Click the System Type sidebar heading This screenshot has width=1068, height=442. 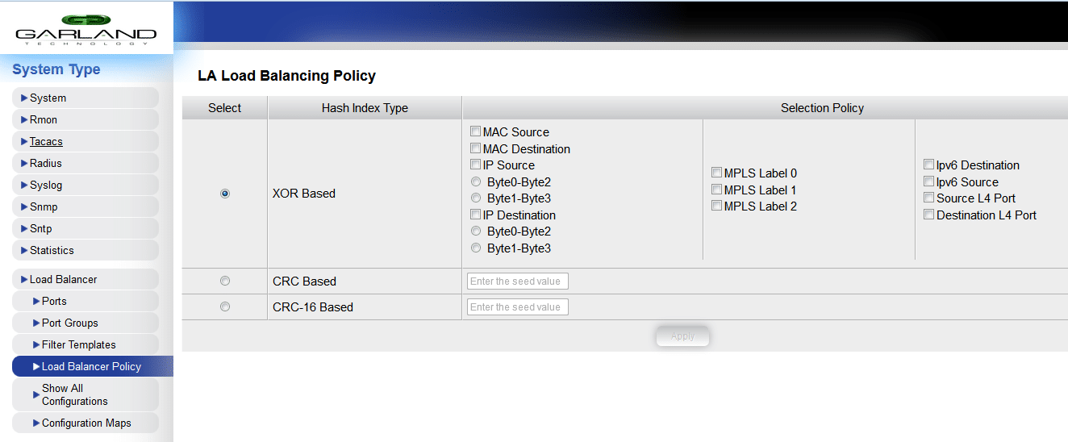(56, 69)
